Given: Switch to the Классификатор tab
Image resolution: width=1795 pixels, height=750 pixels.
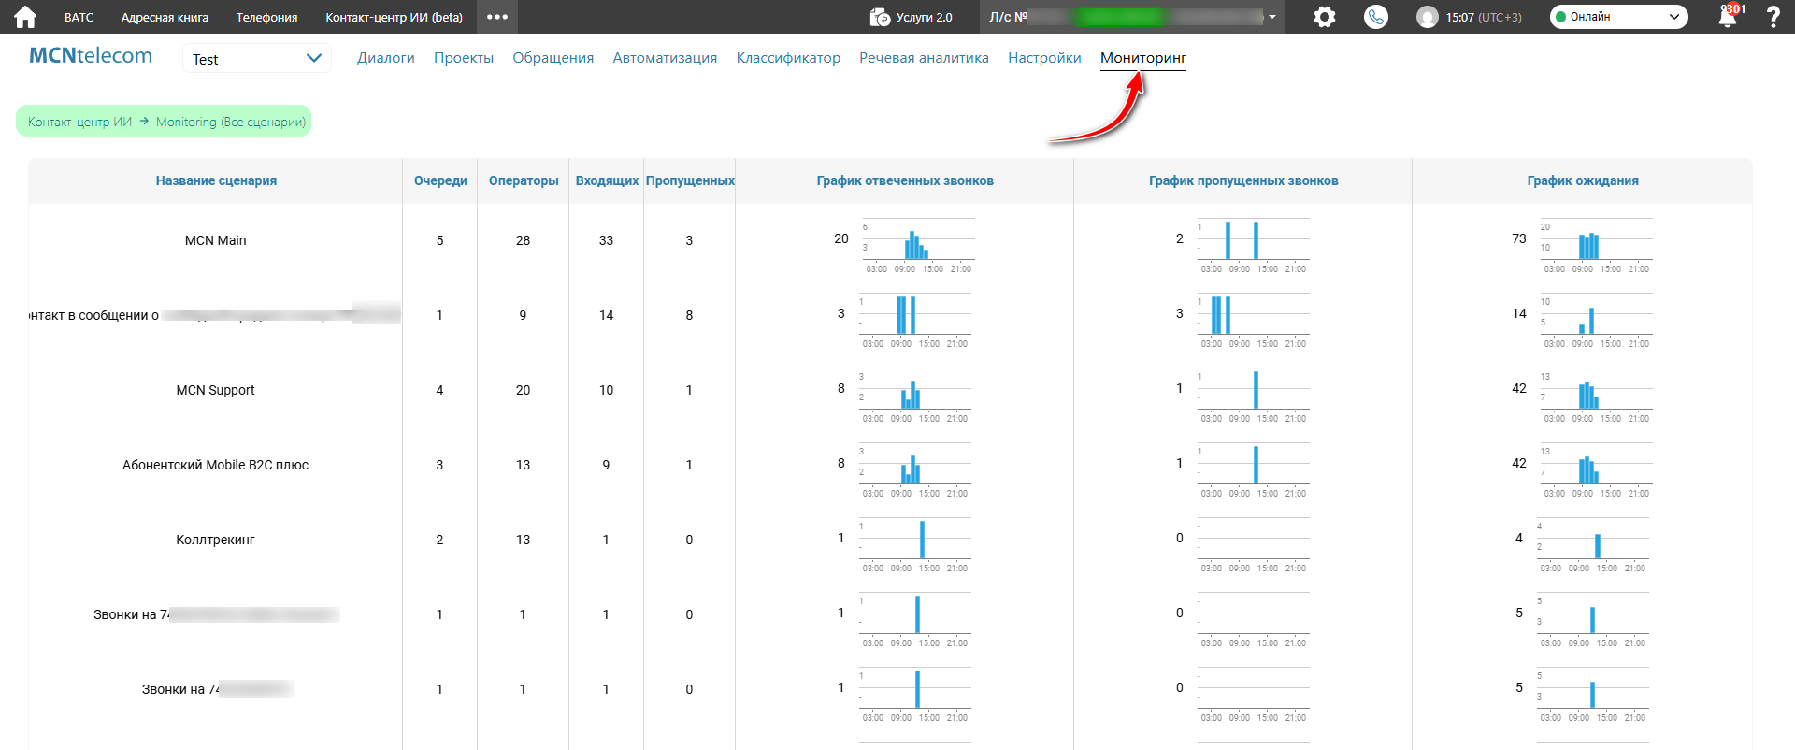Looking at the screenshot, I should [788, 58].
